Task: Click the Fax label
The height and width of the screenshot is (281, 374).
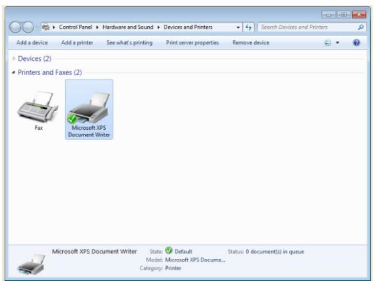Action: (39, 128)
